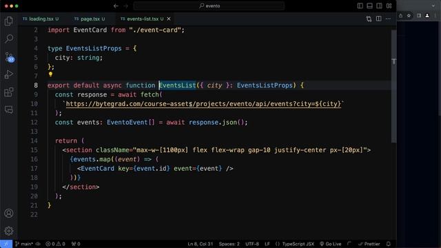Open the Run and Debug view
This screenshot has width=441, height=248.
coord(9,74)
